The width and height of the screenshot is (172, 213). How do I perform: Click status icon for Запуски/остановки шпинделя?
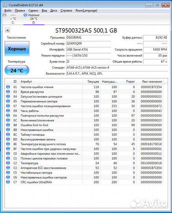[x=8, y=97]
